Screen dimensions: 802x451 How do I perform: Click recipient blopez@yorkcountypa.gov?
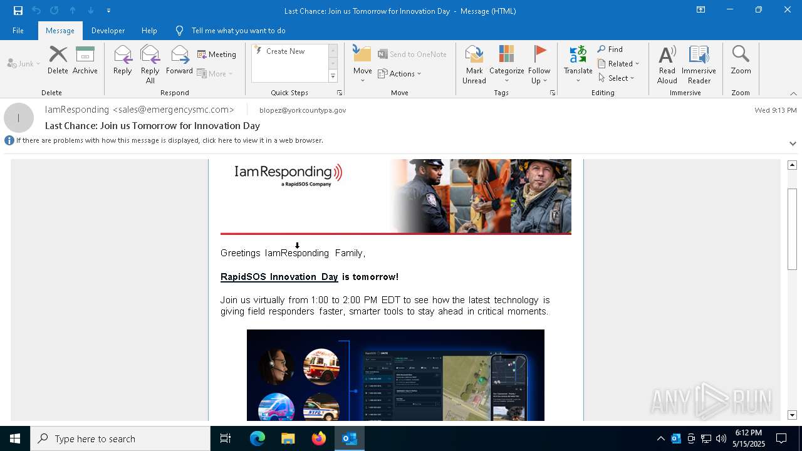tap(303, 110)
